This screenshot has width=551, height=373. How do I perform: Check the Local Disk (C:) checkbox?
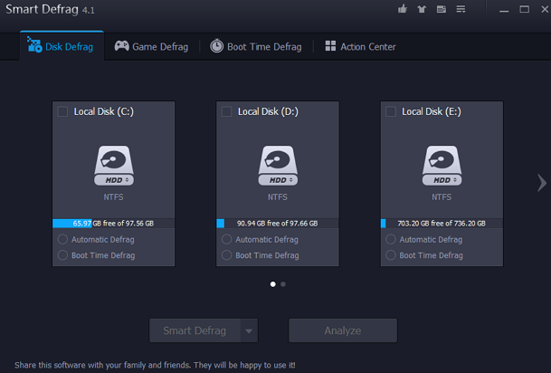(62, 111)
